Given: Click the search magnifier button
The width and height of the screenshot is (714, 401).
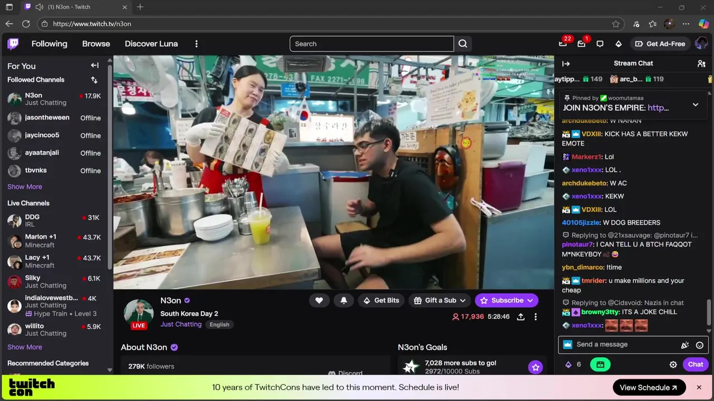Looking at the screenshot, I should tap(463, 43).
